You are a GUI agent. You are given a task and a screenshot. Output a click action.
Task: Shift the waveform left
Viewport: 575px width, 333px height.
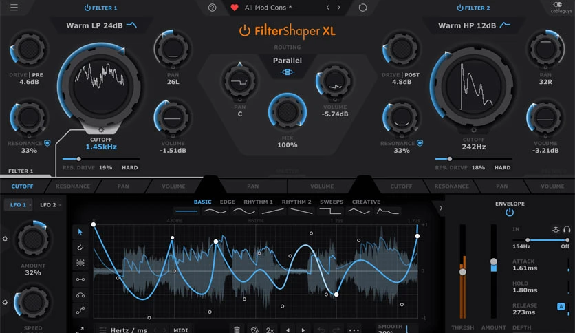288,330
